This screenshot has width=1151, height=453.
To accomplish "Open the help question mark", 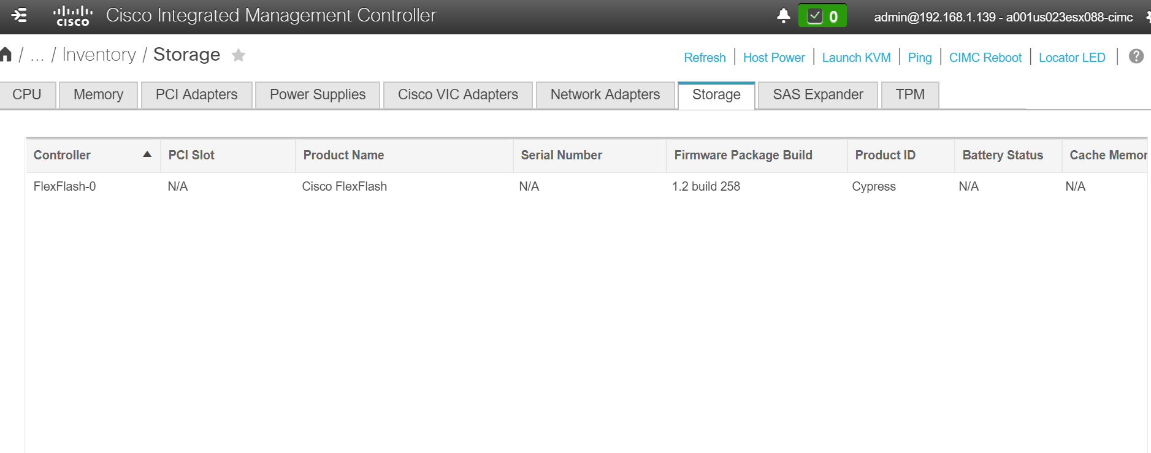I will click(1136, 56).
